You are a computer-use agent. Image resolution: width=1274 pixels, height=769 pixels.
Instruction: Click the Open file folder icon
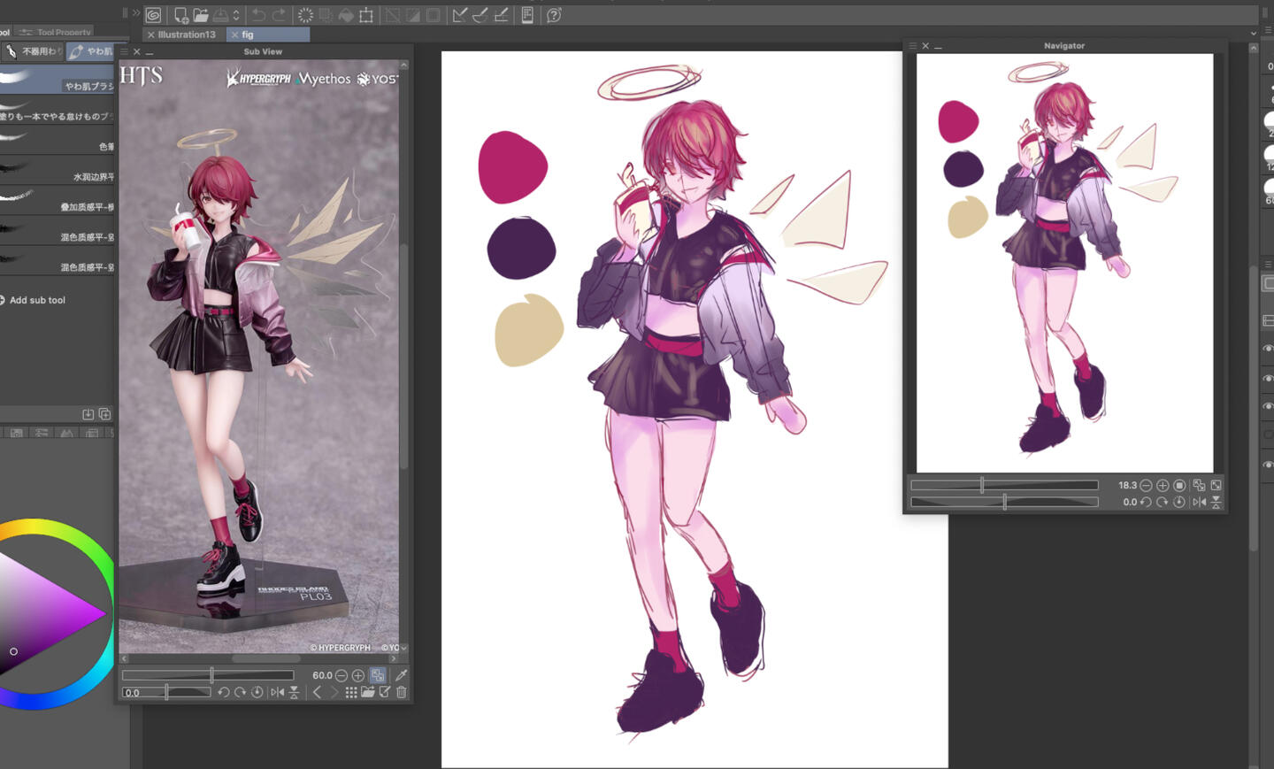tap(201, 15)
